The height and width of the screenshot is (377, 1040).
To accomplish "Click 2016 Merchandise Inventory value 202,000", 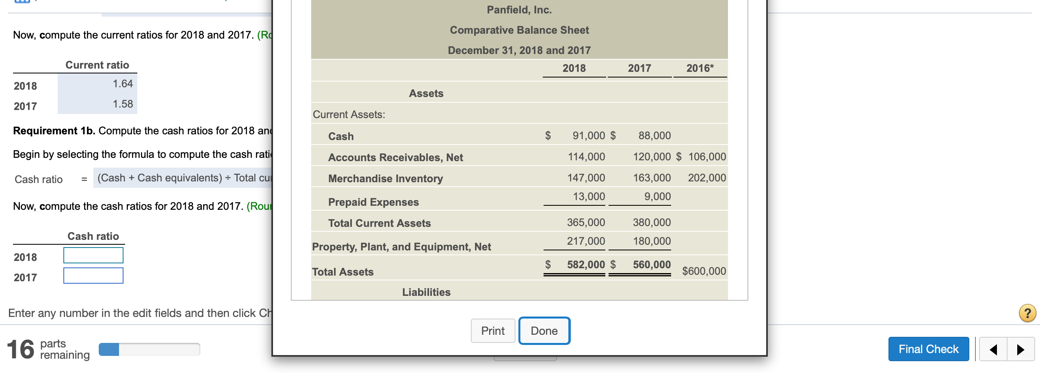I will click(x=707, y=178).
